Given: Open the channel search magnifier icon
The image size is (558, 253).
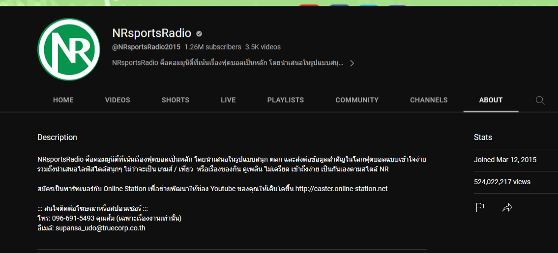Looking at the screenshot, I should pyautogui.click(x=540, y=100).
